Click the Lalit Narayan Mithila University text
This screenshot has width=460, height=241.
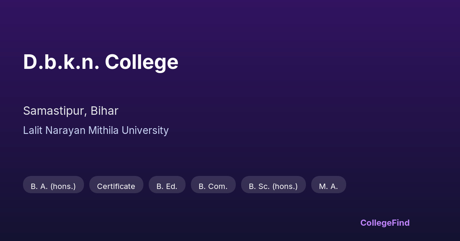(96, 130)
